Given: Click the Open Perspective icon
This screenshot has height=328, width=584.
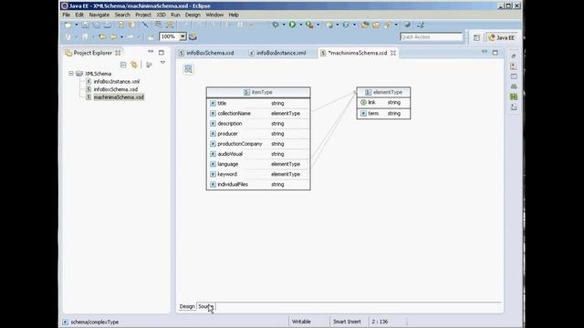Looking at the screenshot, I should (x=476, y=37).
